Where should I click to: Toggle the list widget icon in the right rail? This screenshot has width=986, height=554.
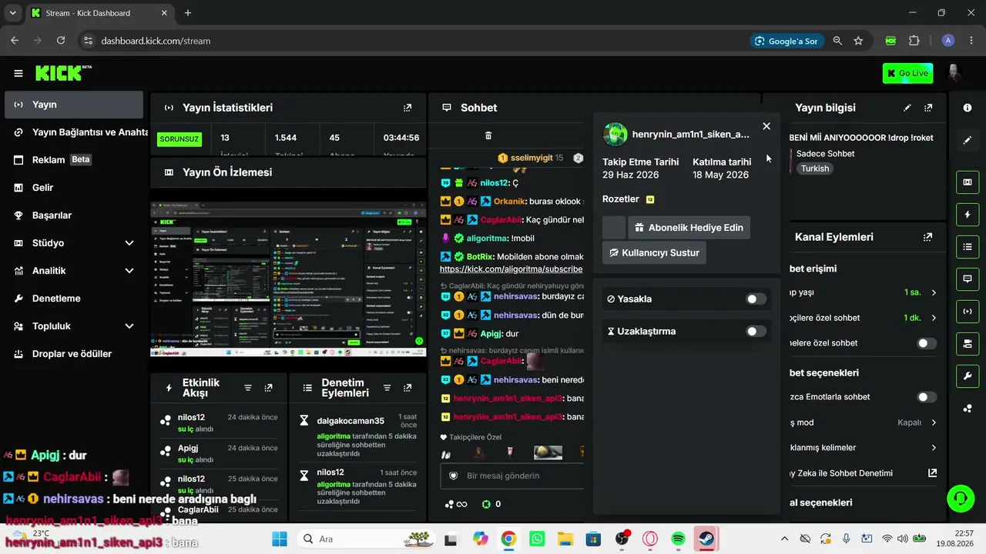[968, 246]
